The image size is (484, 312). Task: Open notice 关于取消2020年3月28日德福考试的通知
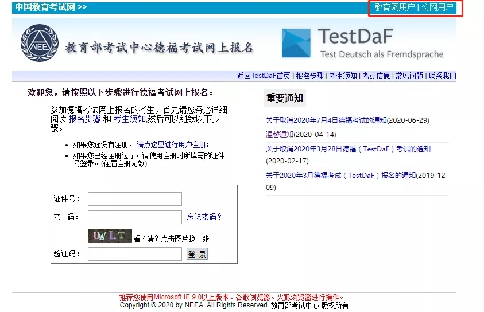tap(348, 149)
